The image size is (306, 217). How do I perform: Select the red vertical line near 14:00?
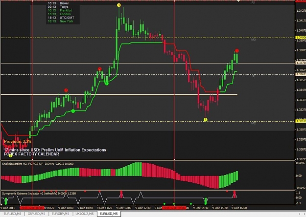click(174, 80)
